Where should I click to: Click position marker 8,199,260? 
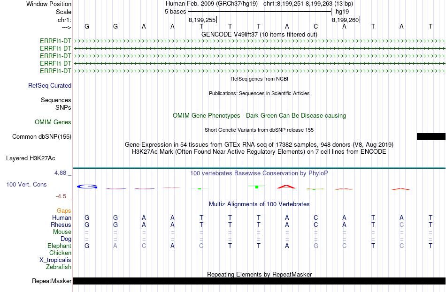[346, 20]
